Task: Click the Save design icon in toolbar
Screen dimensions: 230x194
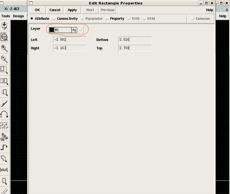Action: click(4, 26)
